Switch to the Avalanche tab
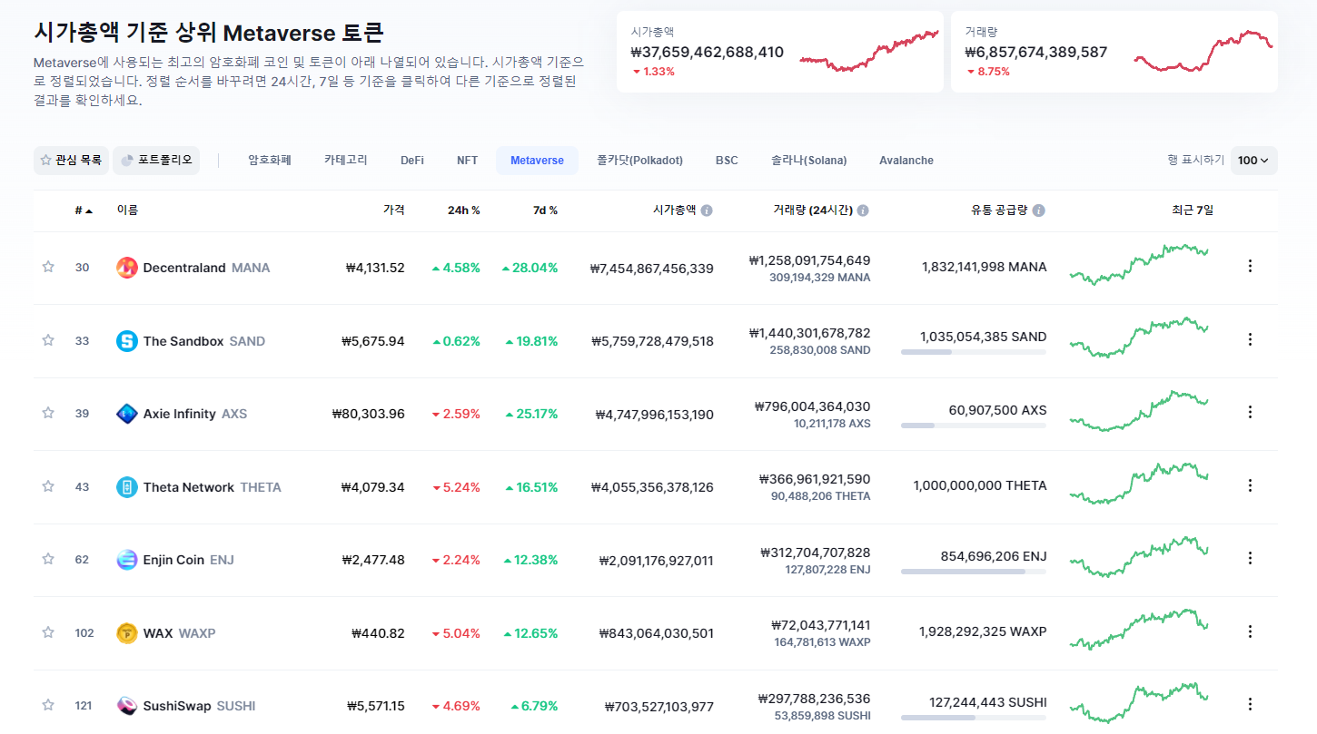Image resolution: width=1317 pixels, height=734 pixels. pyautogui.click(x=906, y=161)
